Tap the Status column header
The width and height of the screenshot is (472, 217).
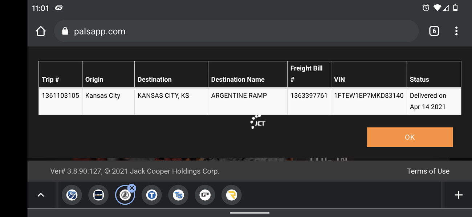[x=419, y=80]
